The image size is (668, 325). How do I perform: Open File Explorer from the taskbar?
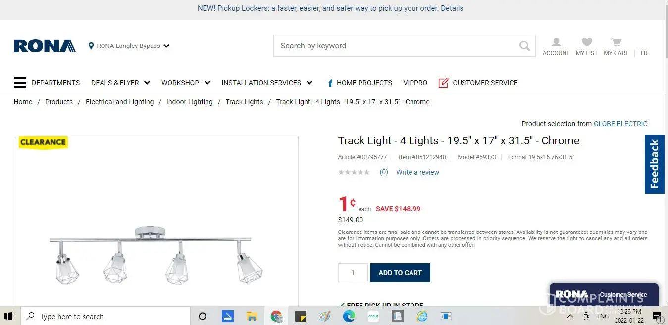pyautogui.click(x=252, y=316)
